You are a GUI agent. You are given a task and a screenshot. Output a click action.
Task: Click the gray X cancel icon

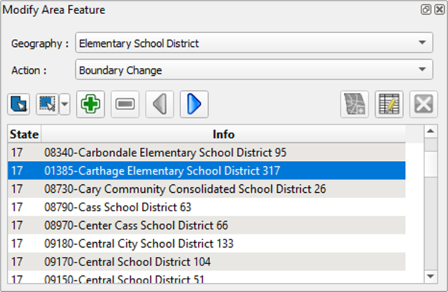(x=423, y=104)
